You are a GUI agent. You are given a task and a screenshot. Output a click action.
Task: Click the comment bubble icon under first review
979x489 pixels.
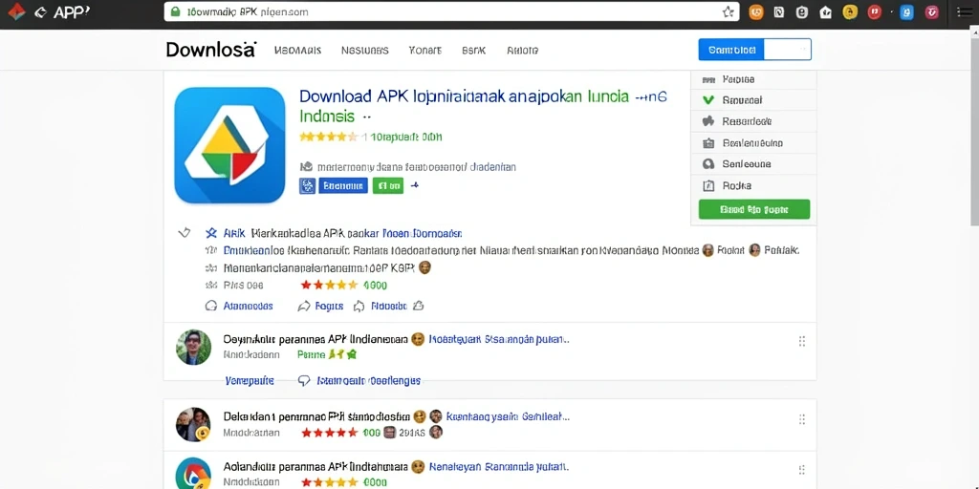click(x=304, y=380)
